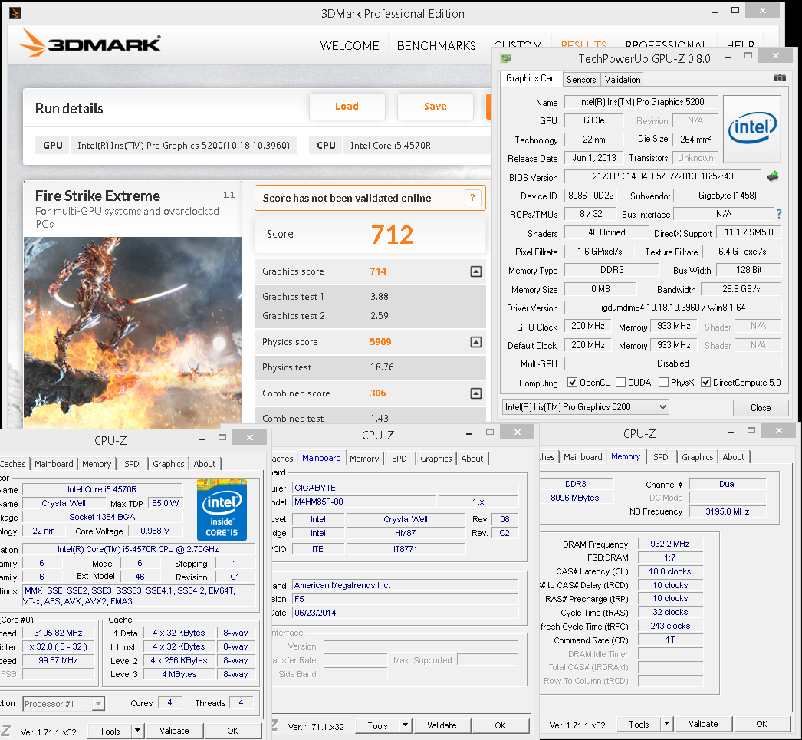Switch to the Sensors tab in GPU-Z
802x740 pixels.
click(581, 80)
